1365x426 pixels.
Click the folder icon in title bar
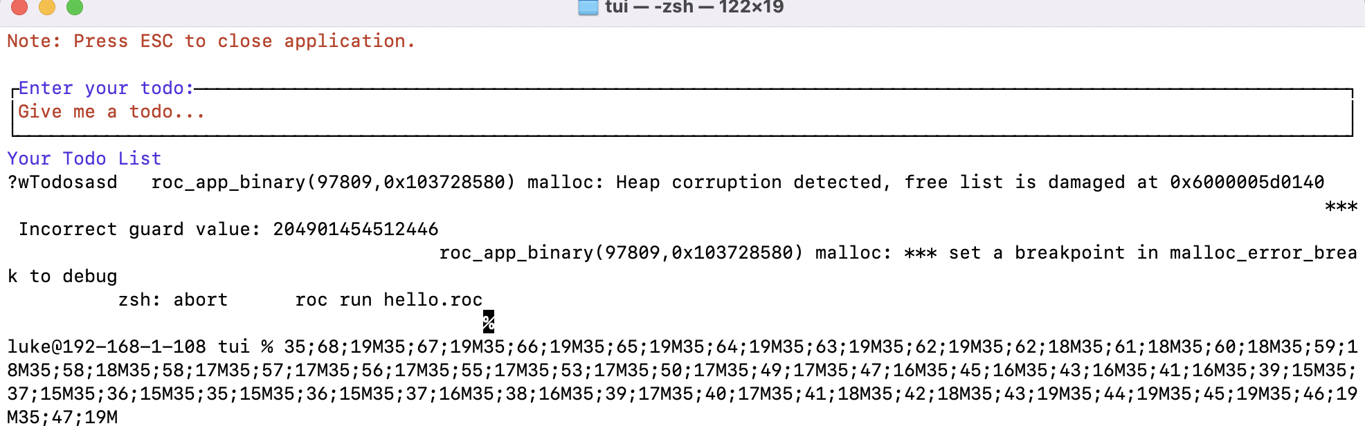(x=588, y=7)
